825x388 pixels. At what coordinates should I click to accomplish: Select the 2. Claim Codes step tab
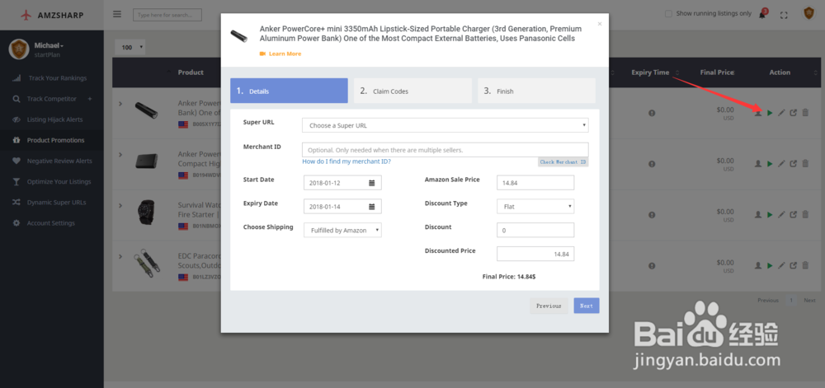pyautogui.click(x=413, y=91)
